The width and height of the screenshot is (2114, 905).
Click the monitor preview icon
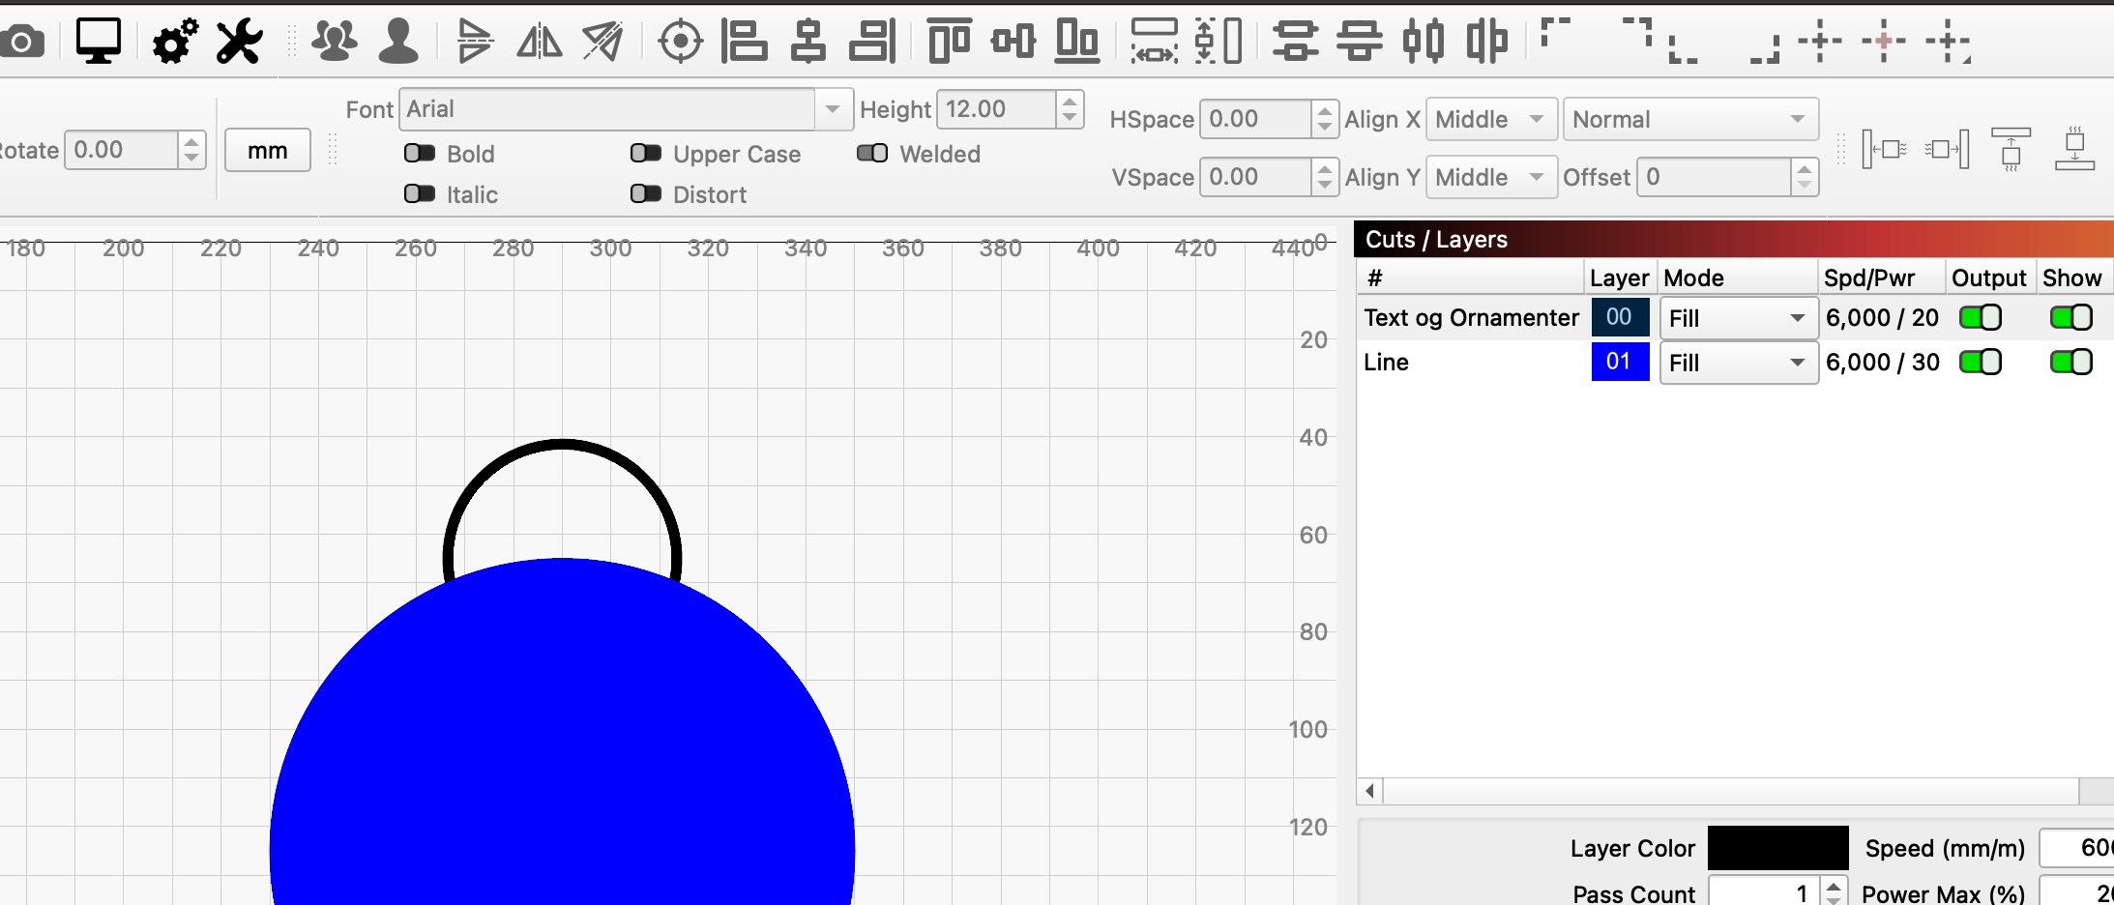(99, 42)
